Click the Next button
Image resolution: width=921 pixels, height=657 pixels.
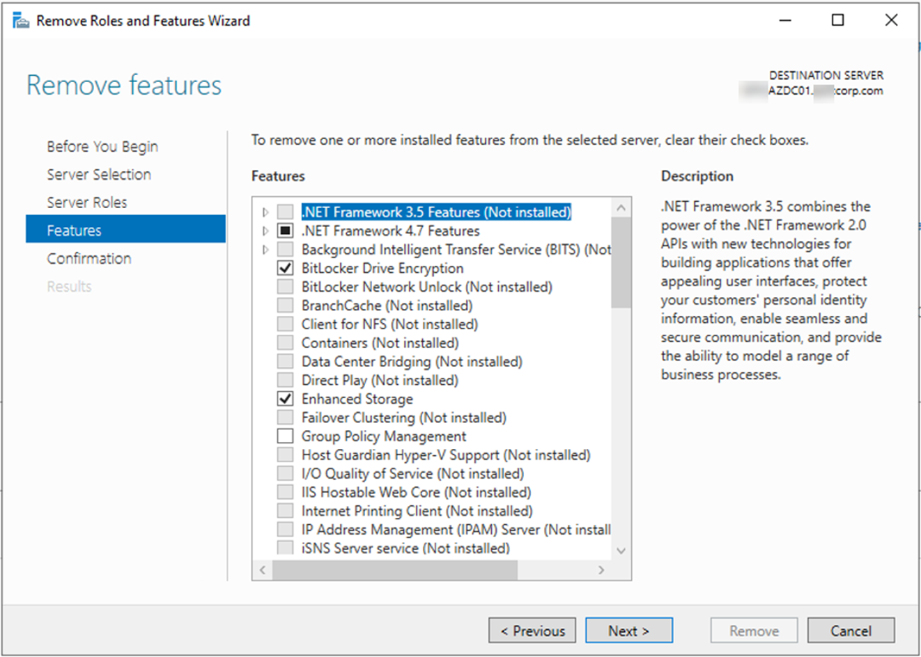pos(628,631)
